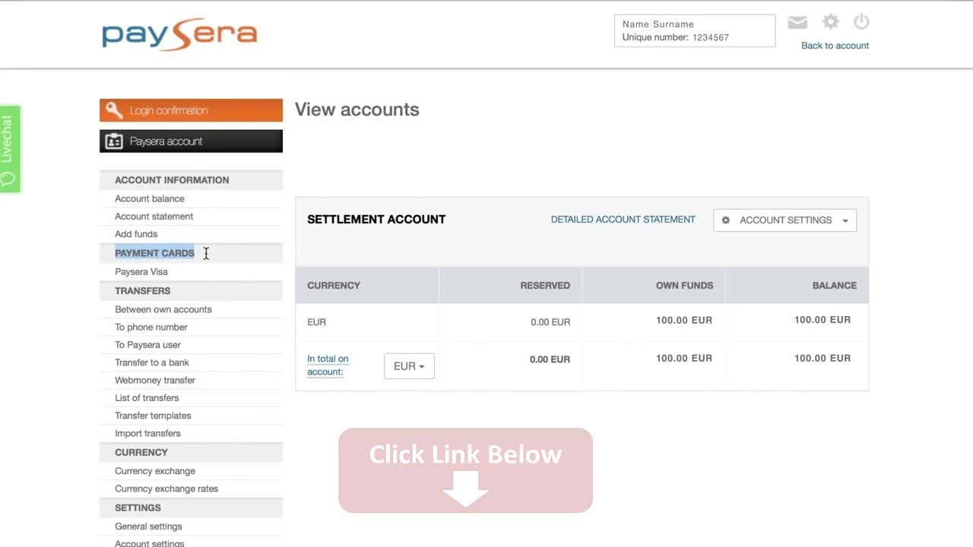The height and width of the screenshot is (547, 973).
Task: Click In total on account link
Action: pos(328,365)
